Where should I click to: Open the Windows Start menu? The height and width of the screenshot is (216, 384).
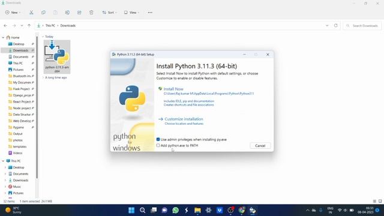point(131,210)
